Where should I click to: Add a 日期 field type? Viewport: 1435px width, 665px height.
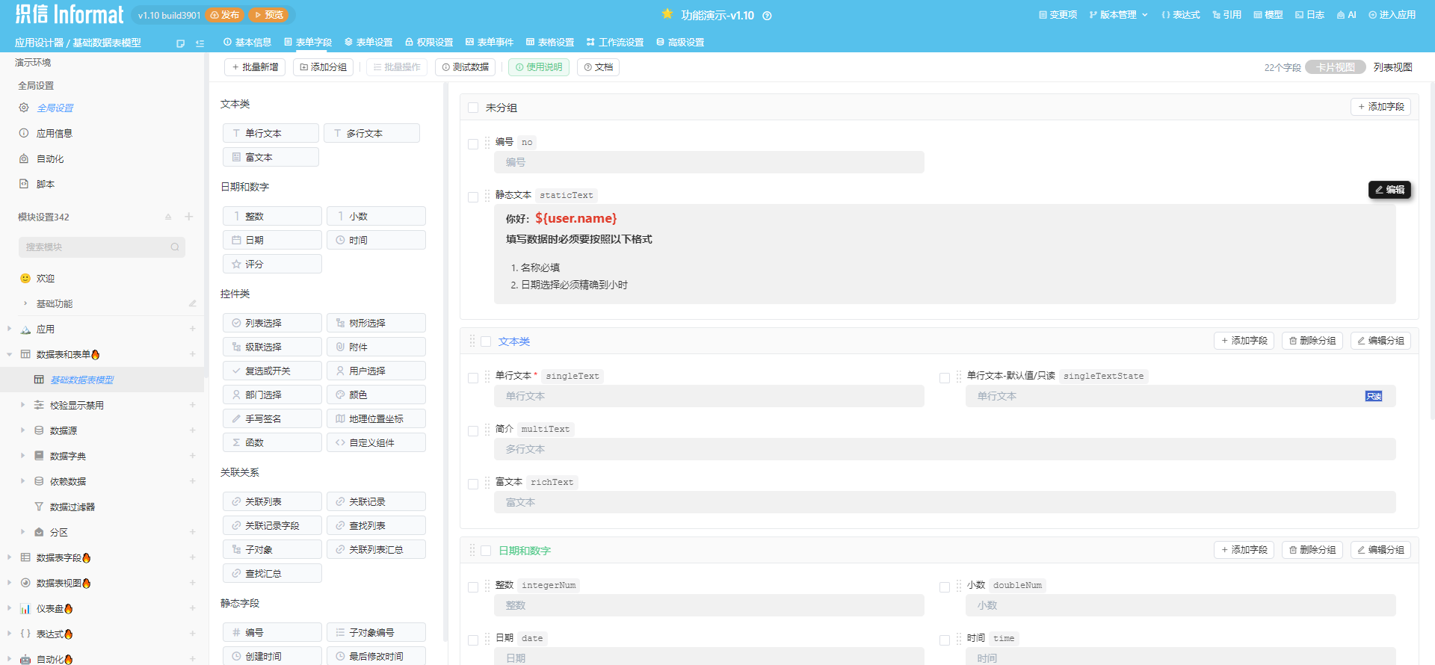(x=272, y=240)
